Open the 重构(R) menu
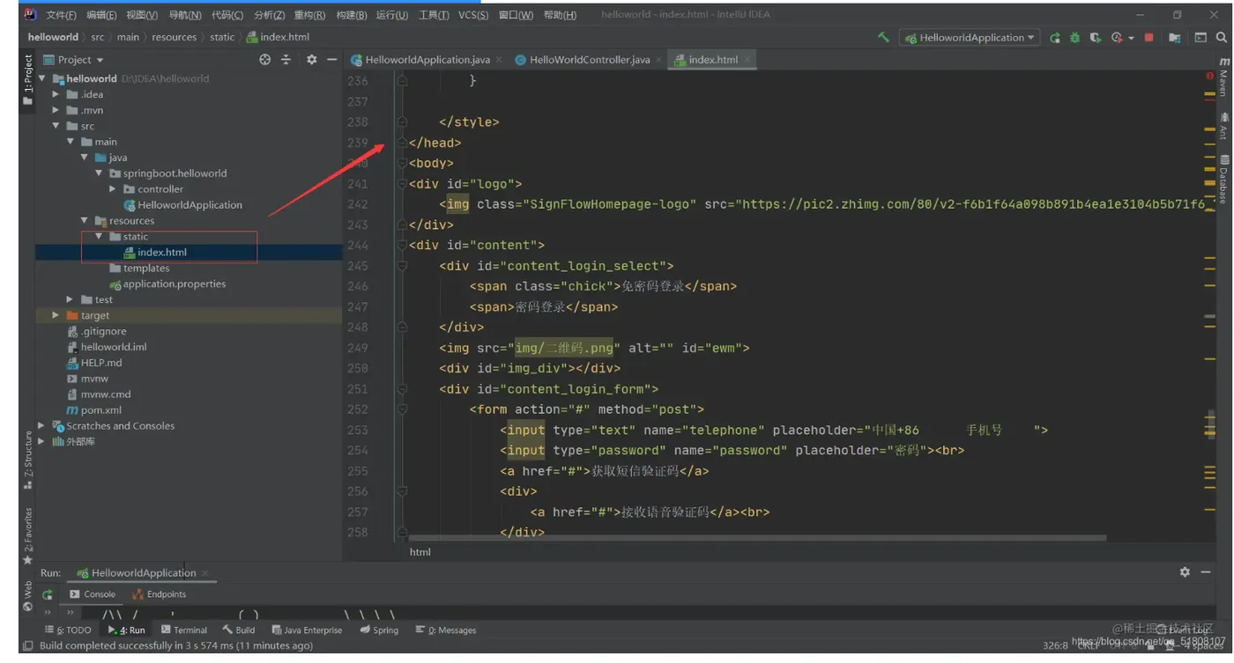 pyautogui.click(x=309, y=15)
